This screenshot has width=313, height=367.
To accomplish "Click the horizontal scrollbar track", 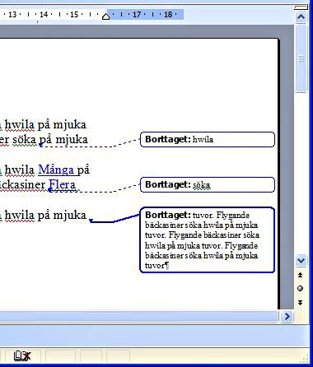I will click(138, 317).
